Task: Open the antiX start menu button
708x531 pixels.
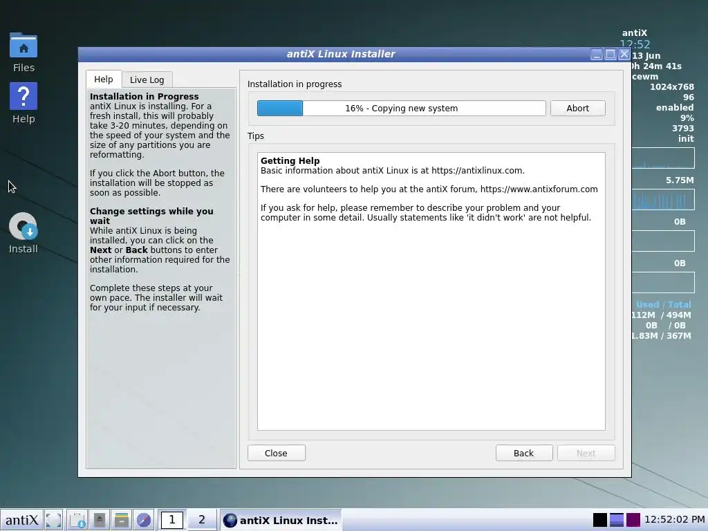Action: click(21, 520)
